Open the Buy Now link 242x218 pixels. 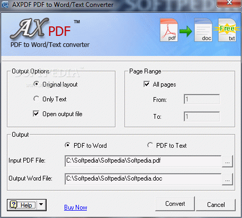tap(76, 207)
